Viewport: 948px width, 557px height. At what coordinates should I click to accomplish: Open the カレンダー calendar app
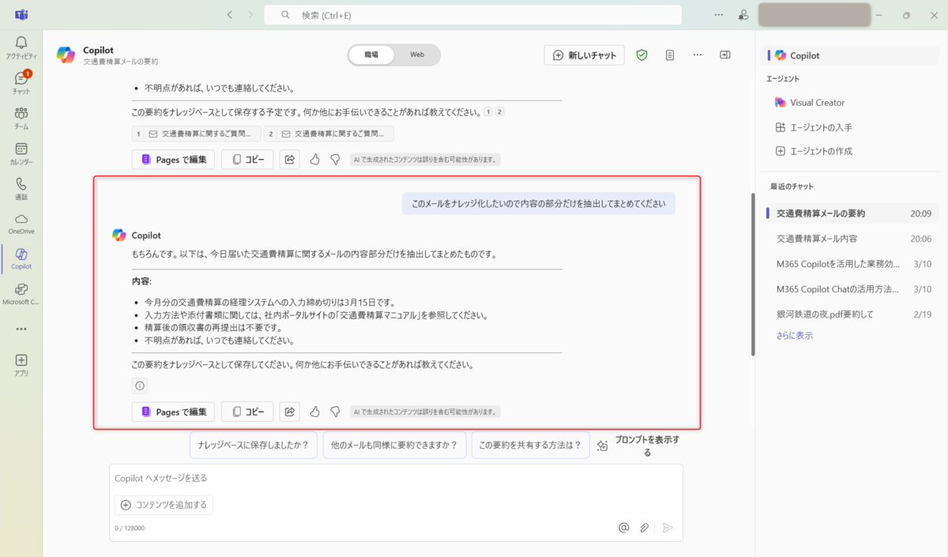point(21,153)
